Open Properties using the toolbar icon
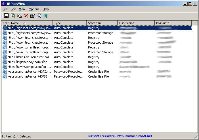This screenshot has height=140, width=199. point(32,16)
